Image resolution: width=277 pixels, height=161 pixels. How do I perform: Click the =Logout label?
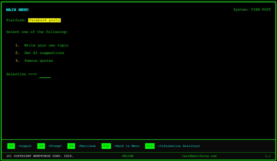tap(25, 146)
